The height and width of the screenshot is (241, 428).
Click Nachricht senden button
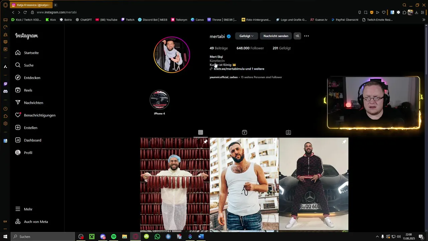(276, 36)
